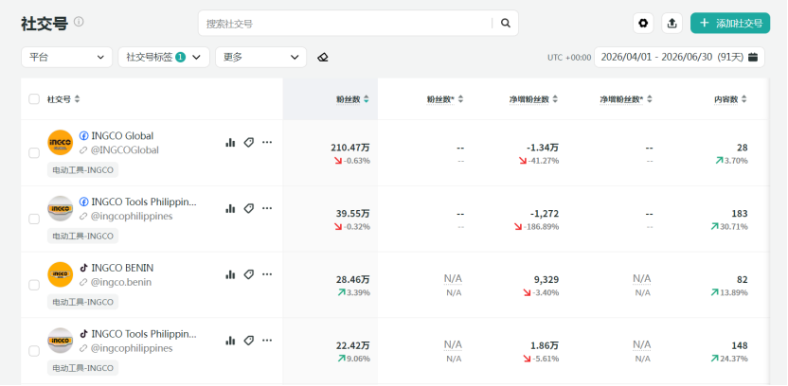Click Facebook icon of INGCO Global
Image resolution: width=788 pixels, height=386 pixels.
click(x=84, y=136)
